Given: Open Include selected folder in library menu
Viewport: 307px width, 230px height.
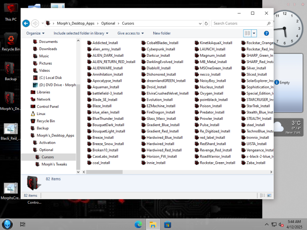Looking at the screenshot, I should (81, 33).
